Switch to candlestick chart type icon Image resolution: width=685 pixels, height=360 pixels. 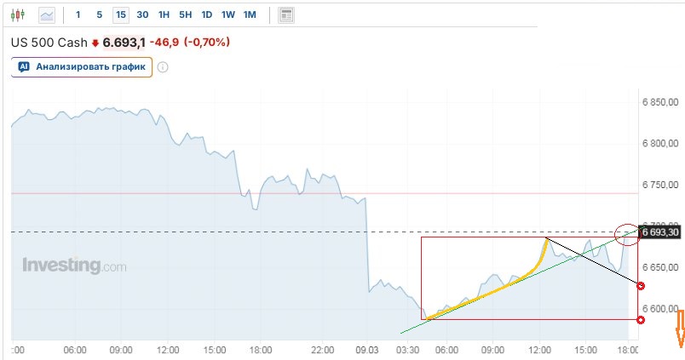19,14
